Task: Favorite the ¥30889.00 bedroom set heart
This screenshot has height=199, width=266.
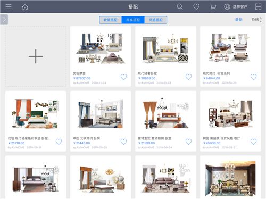Action: (x=188, y=77)
